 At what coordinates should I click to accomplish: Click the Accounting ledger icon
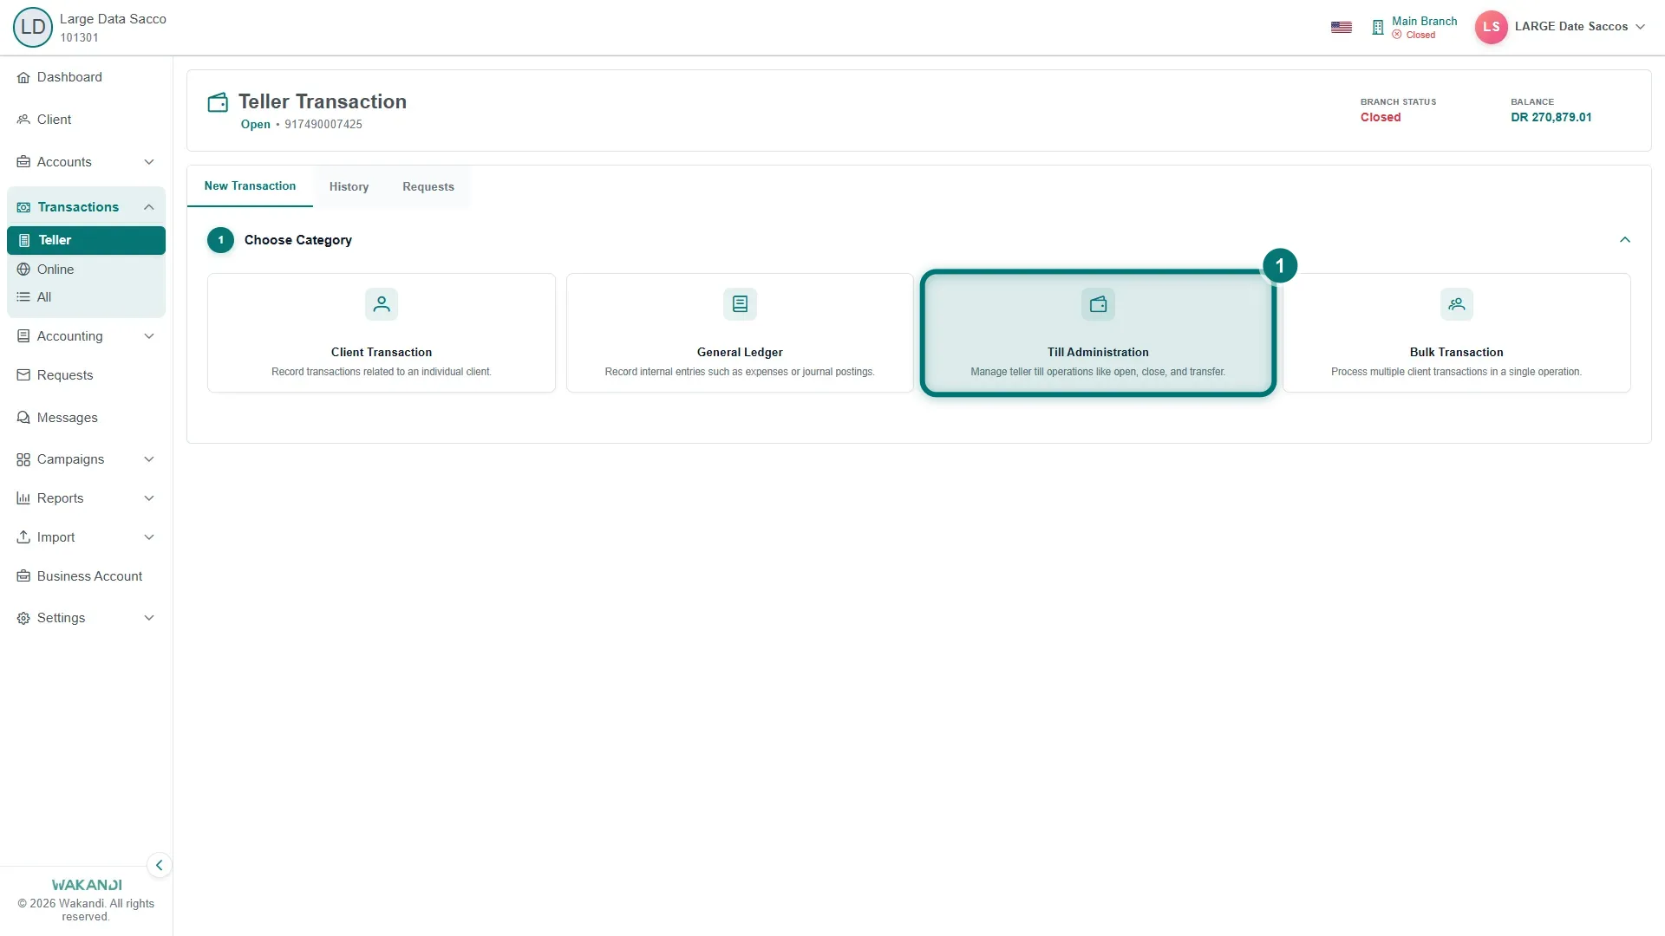tap(23, 336)
